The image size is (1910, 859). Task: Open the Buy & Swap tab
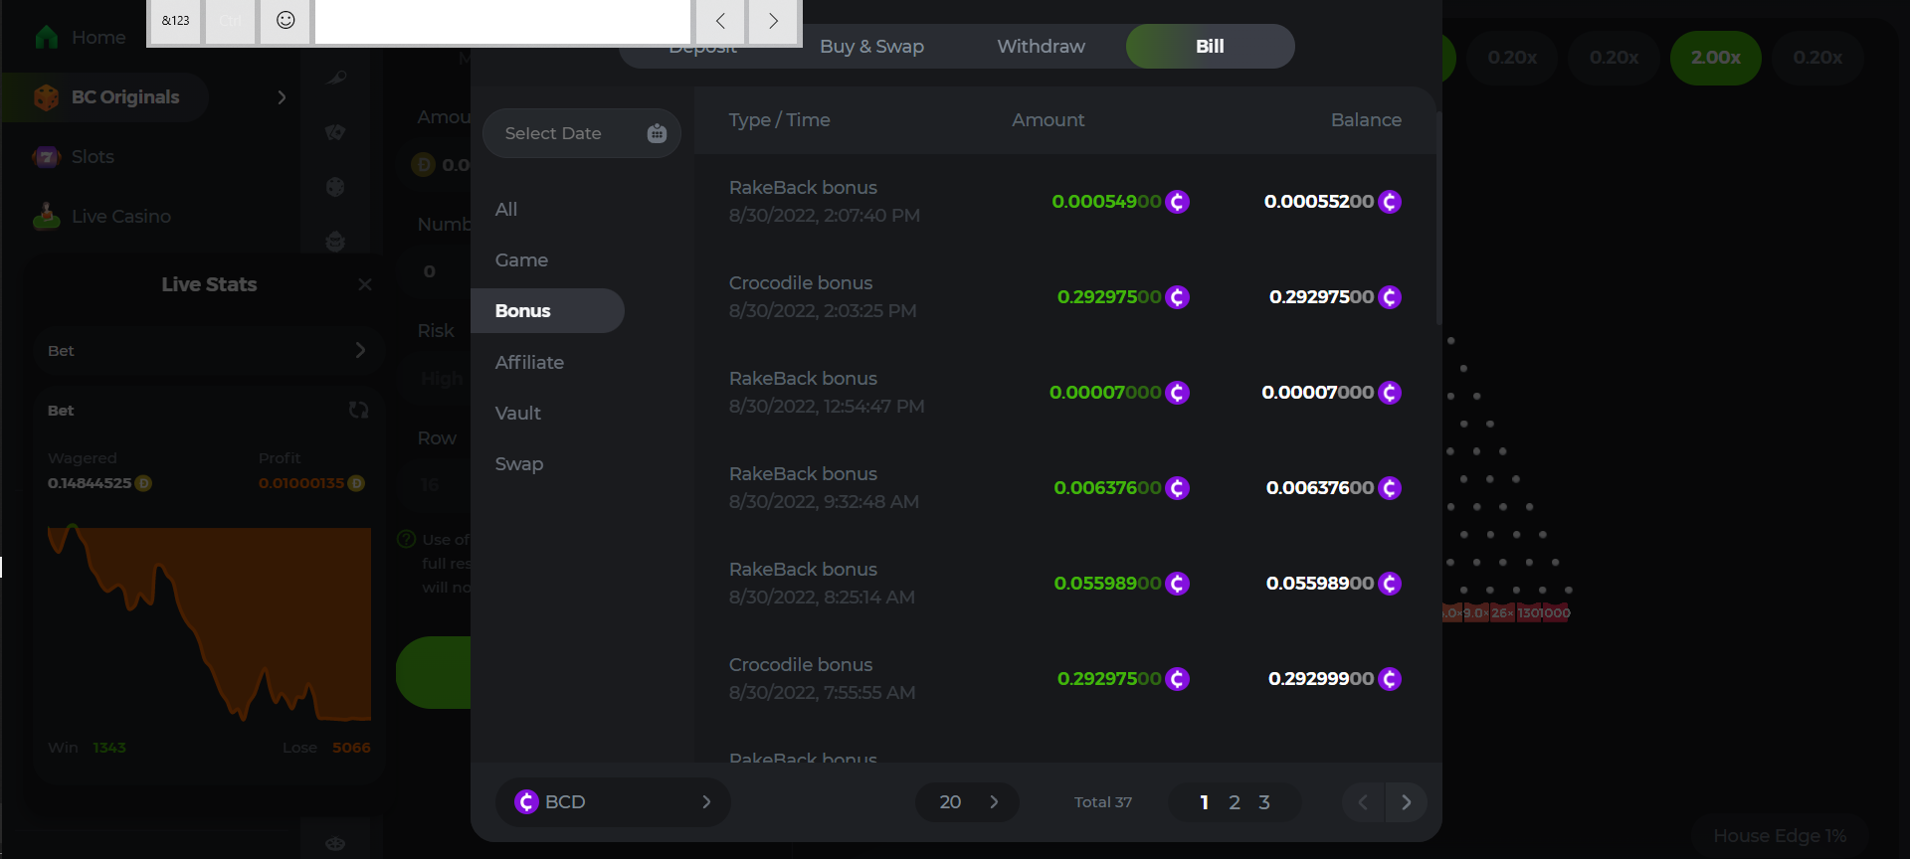(x=871, y=47)
